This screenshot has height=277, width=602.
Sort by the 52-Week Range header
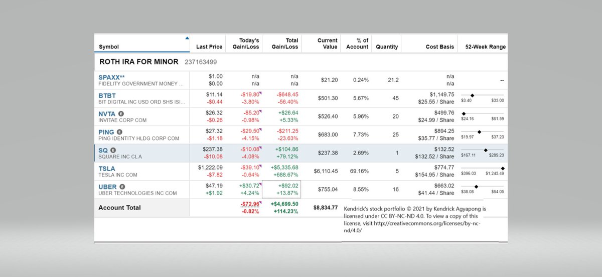tap(486, 47)
